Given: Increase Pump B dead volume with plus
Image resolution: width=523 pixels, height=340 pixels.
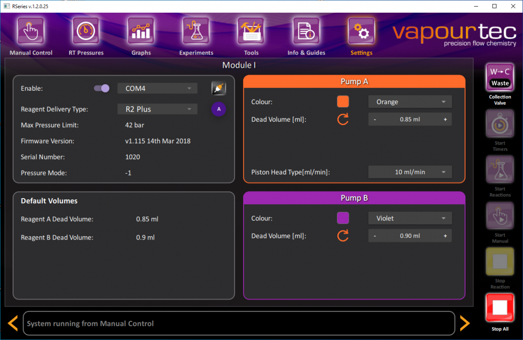Looking at the screenshot, I should click(445, 235).
